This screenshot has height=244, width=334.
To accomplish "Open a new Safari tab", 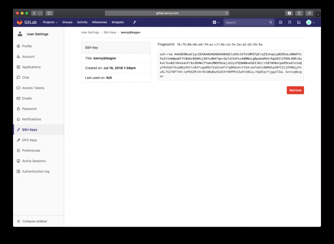I will coord(318,15).
